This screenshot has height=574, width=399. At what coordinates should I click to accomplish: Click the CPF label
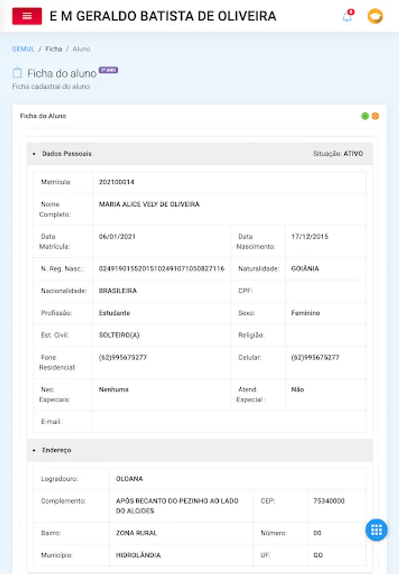(245, 291)
